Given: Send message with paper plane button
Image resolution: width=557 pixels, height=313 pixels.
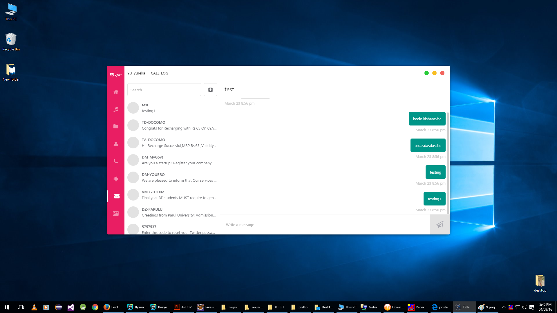Looking at the screenshot, I should 440,224.
